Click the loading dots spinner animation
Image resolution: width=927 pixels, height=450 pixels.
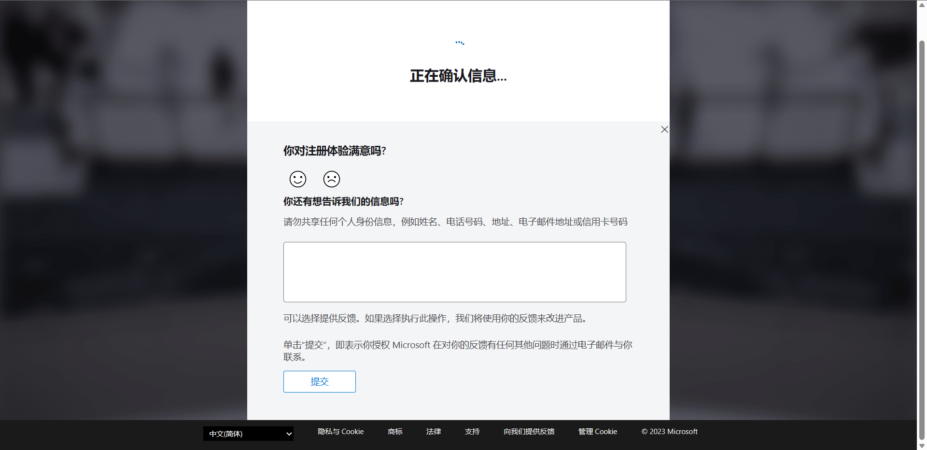tap(460, 43)
